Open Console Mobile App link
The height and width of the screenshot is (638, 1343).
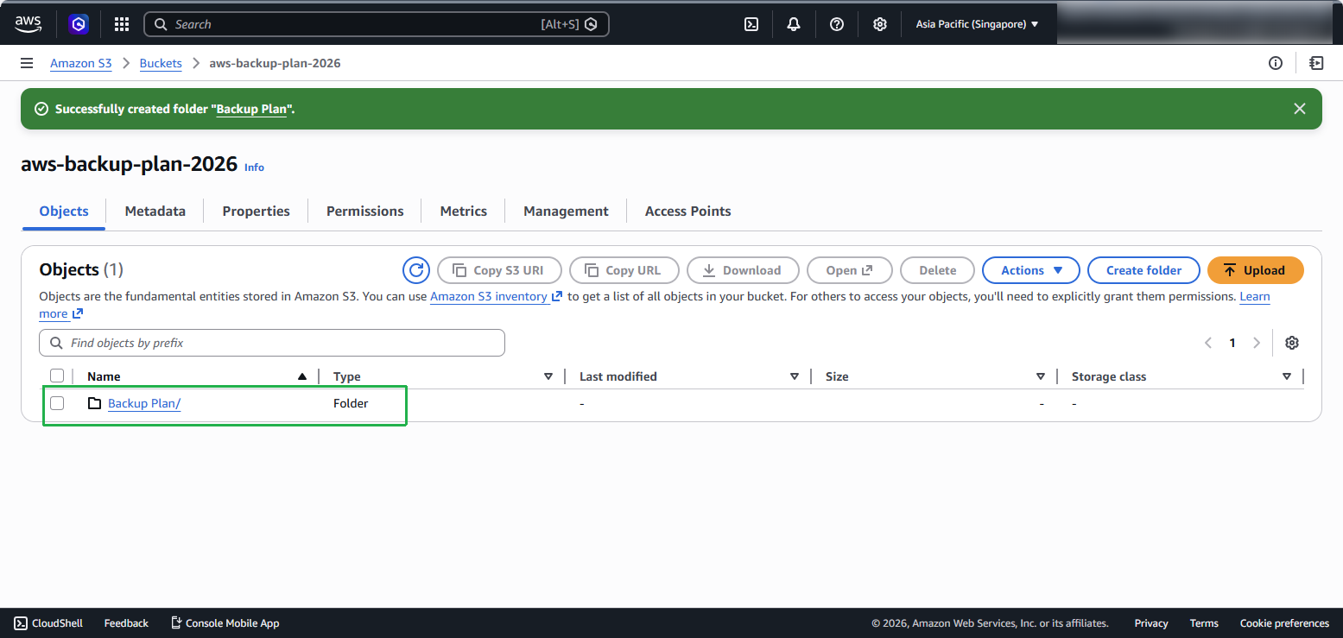[x=225, y=623]
